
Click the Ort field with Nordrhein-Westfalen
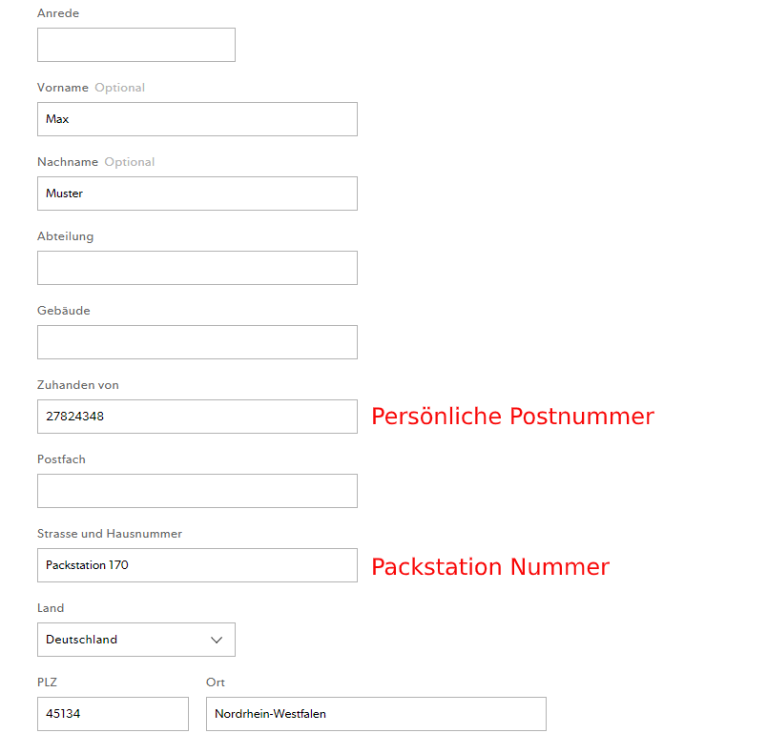pos(376,714)
